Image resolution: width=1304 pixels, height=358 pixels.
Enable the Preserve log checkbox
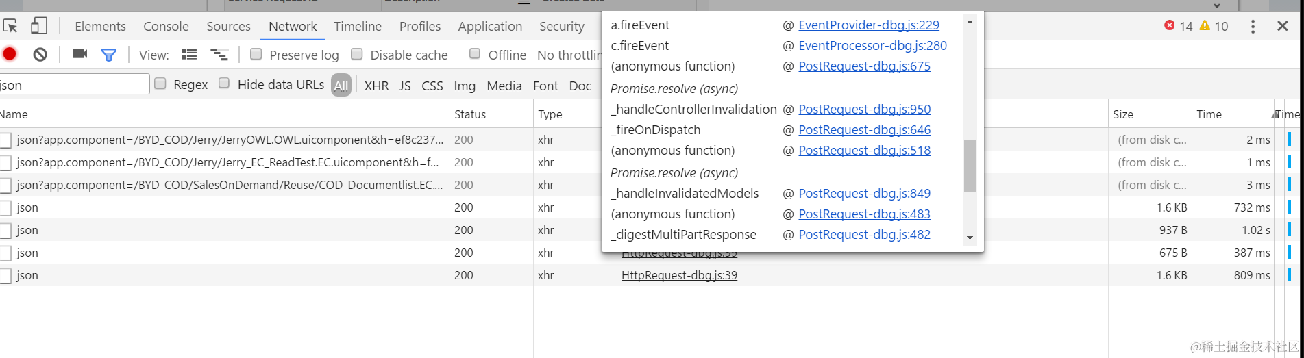[256, 54]
